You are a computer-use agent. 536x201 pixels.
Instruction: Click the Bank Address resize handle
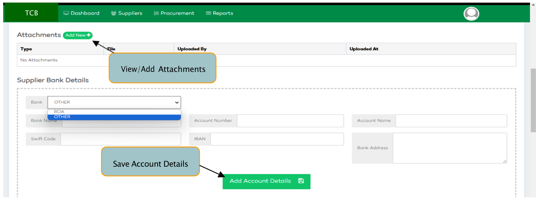coord(504,161)
